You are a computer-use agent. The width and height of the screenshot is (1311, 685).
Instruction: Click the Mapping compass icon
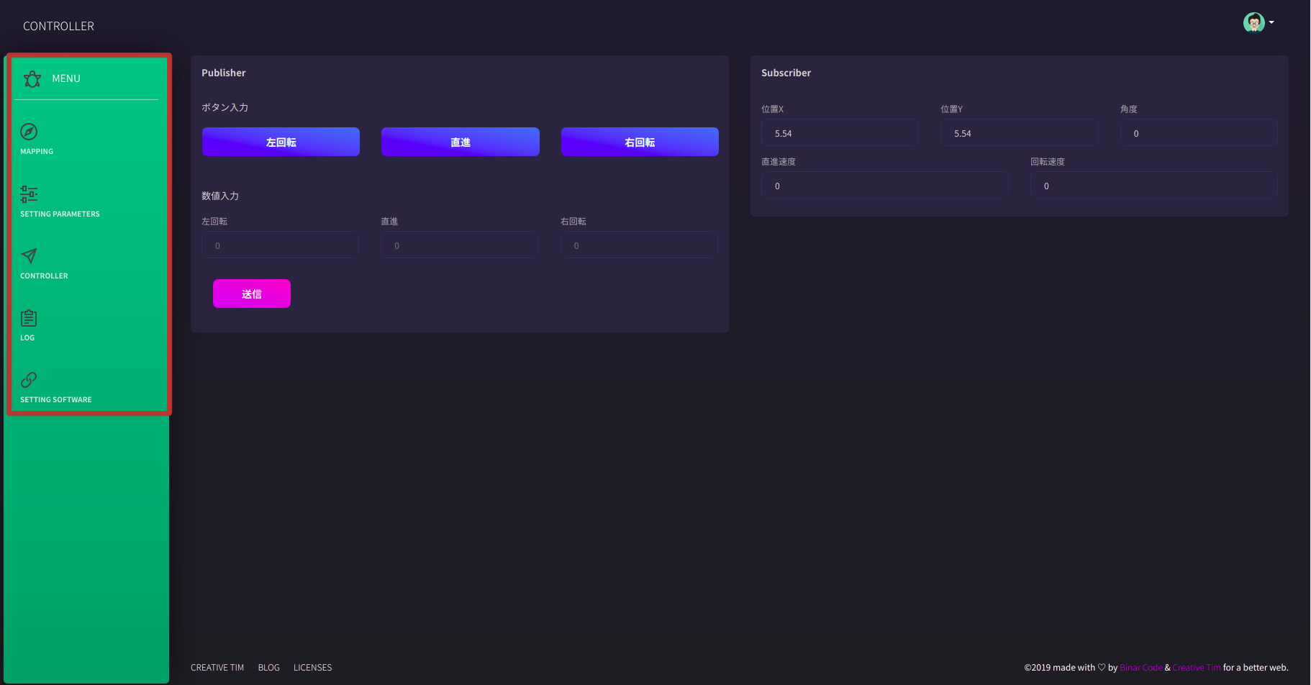[29, 132]
